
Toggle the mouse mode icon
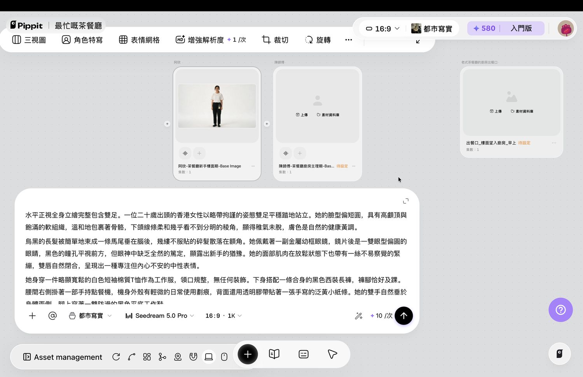[224, 357]
